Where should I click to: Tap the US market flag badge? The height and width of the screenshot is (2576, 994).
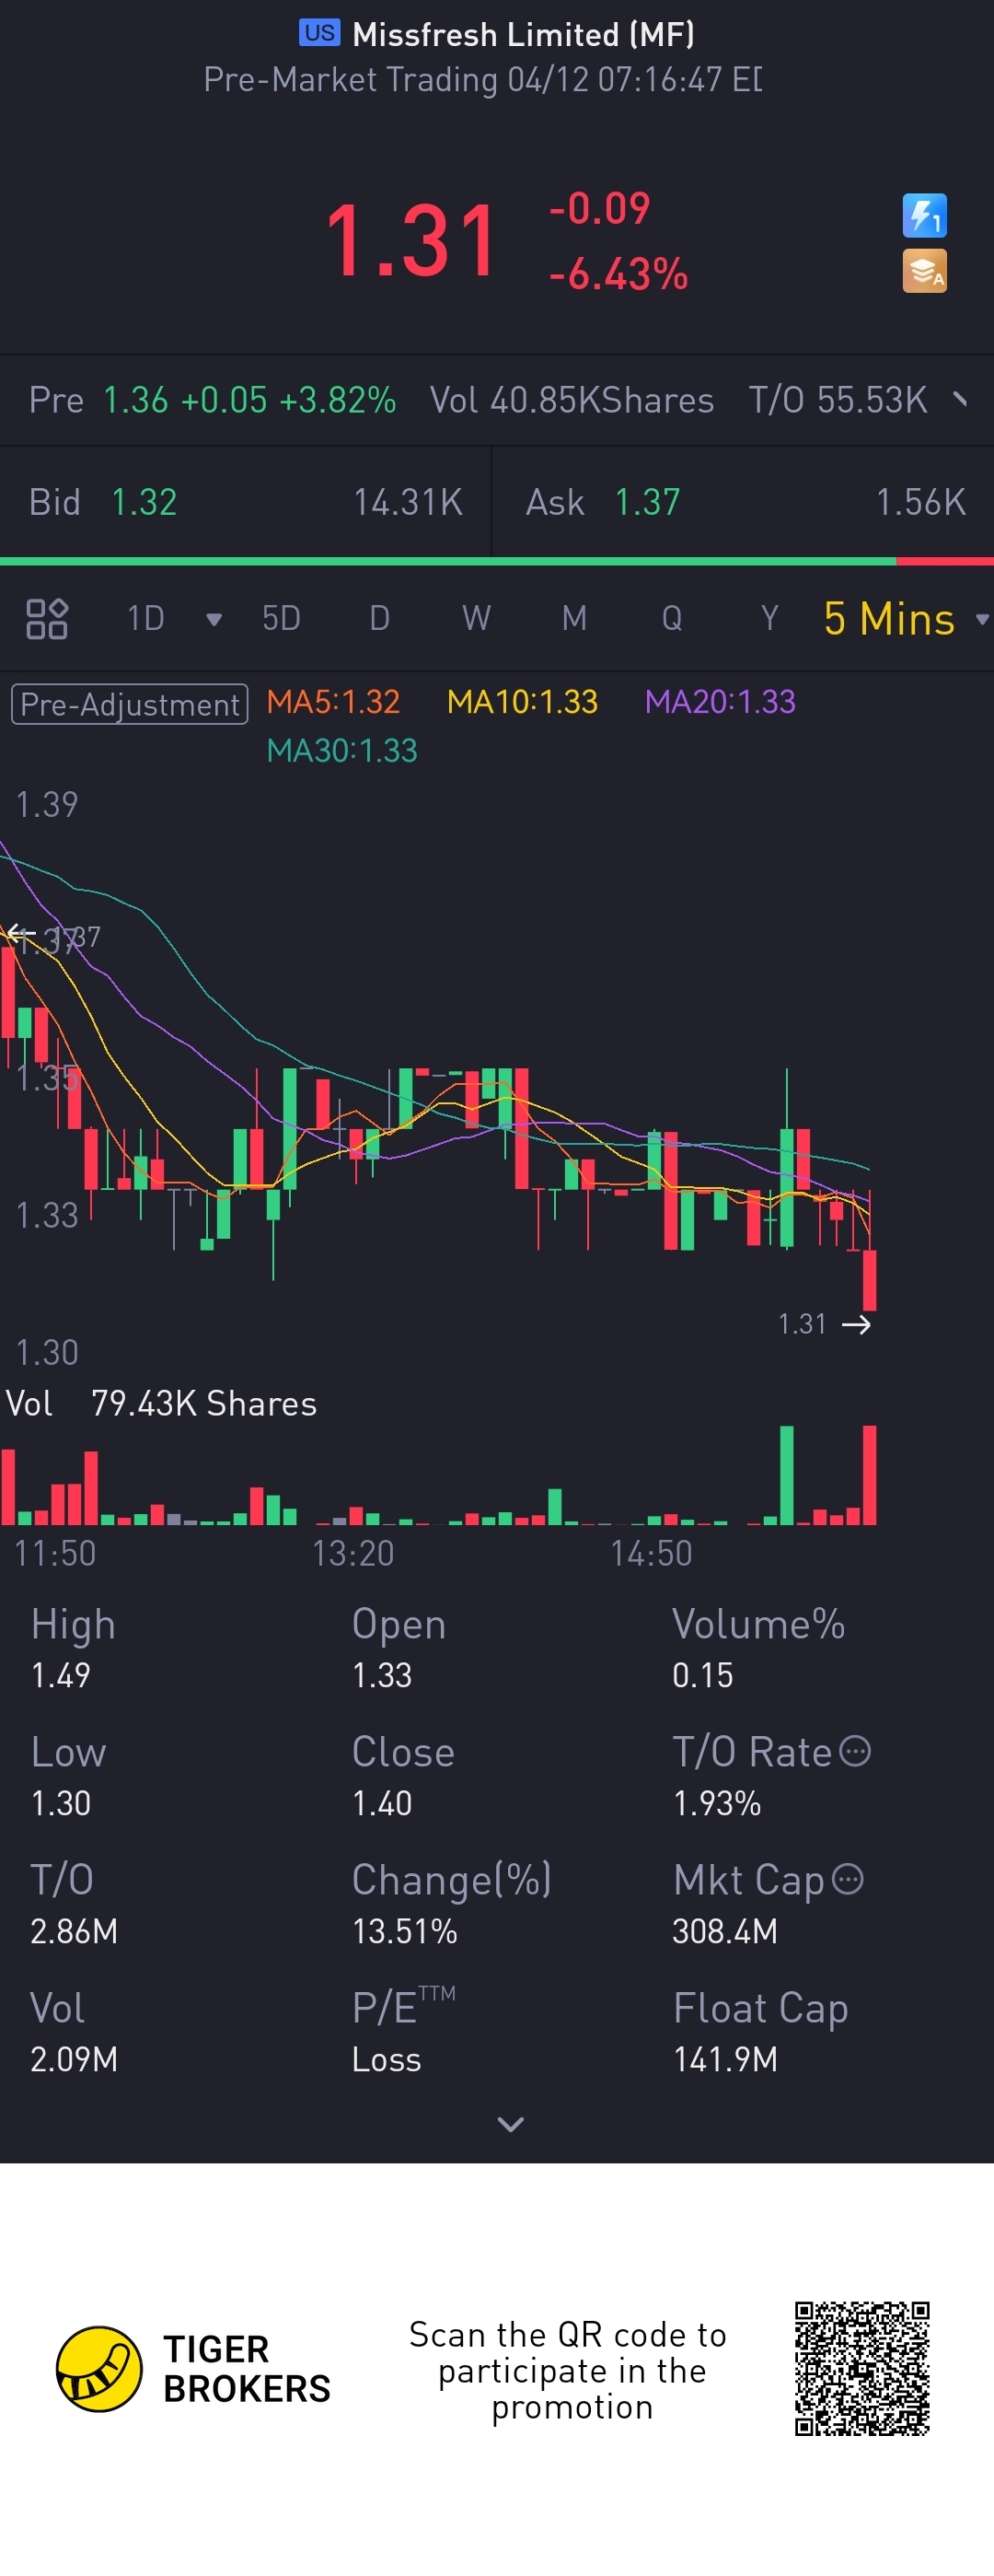point(319,33)
